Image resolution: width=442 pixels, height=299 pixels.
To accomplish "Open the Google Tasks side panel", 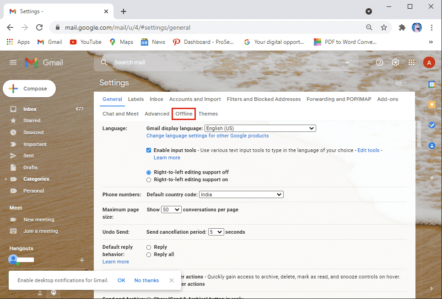I will 432,125.
